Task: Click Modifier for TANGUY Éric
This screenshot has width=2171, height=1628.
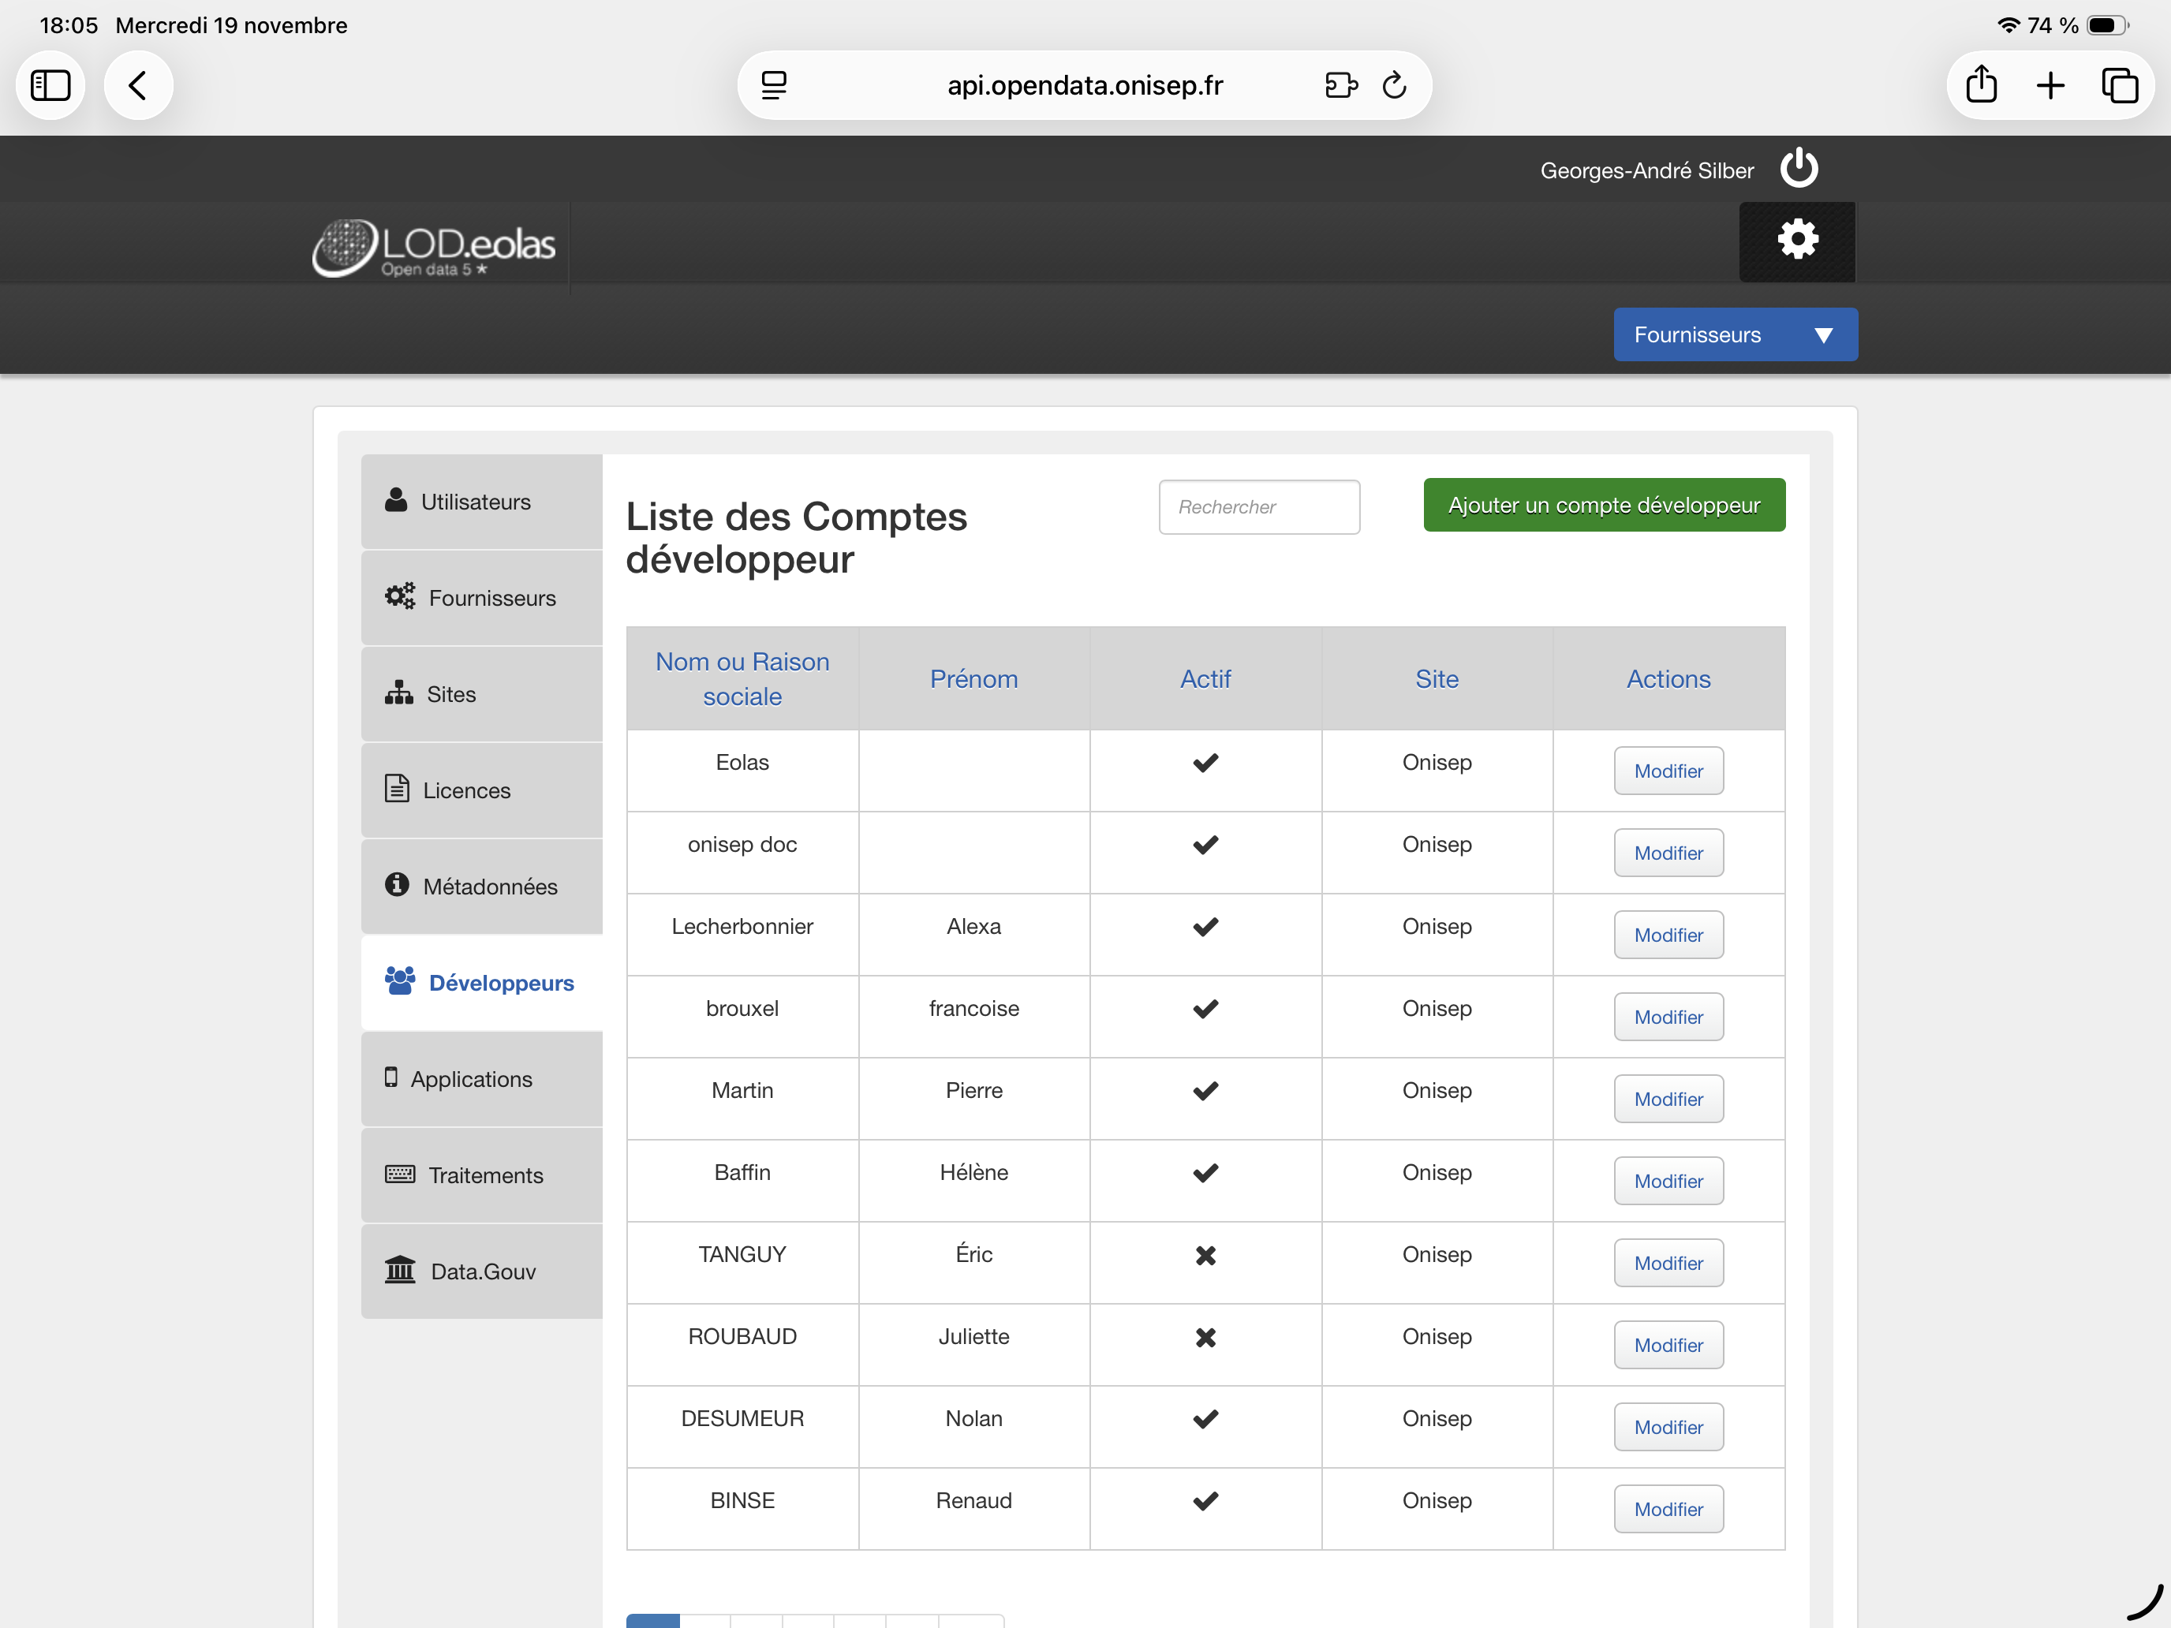Action: pos(1668,1263)
